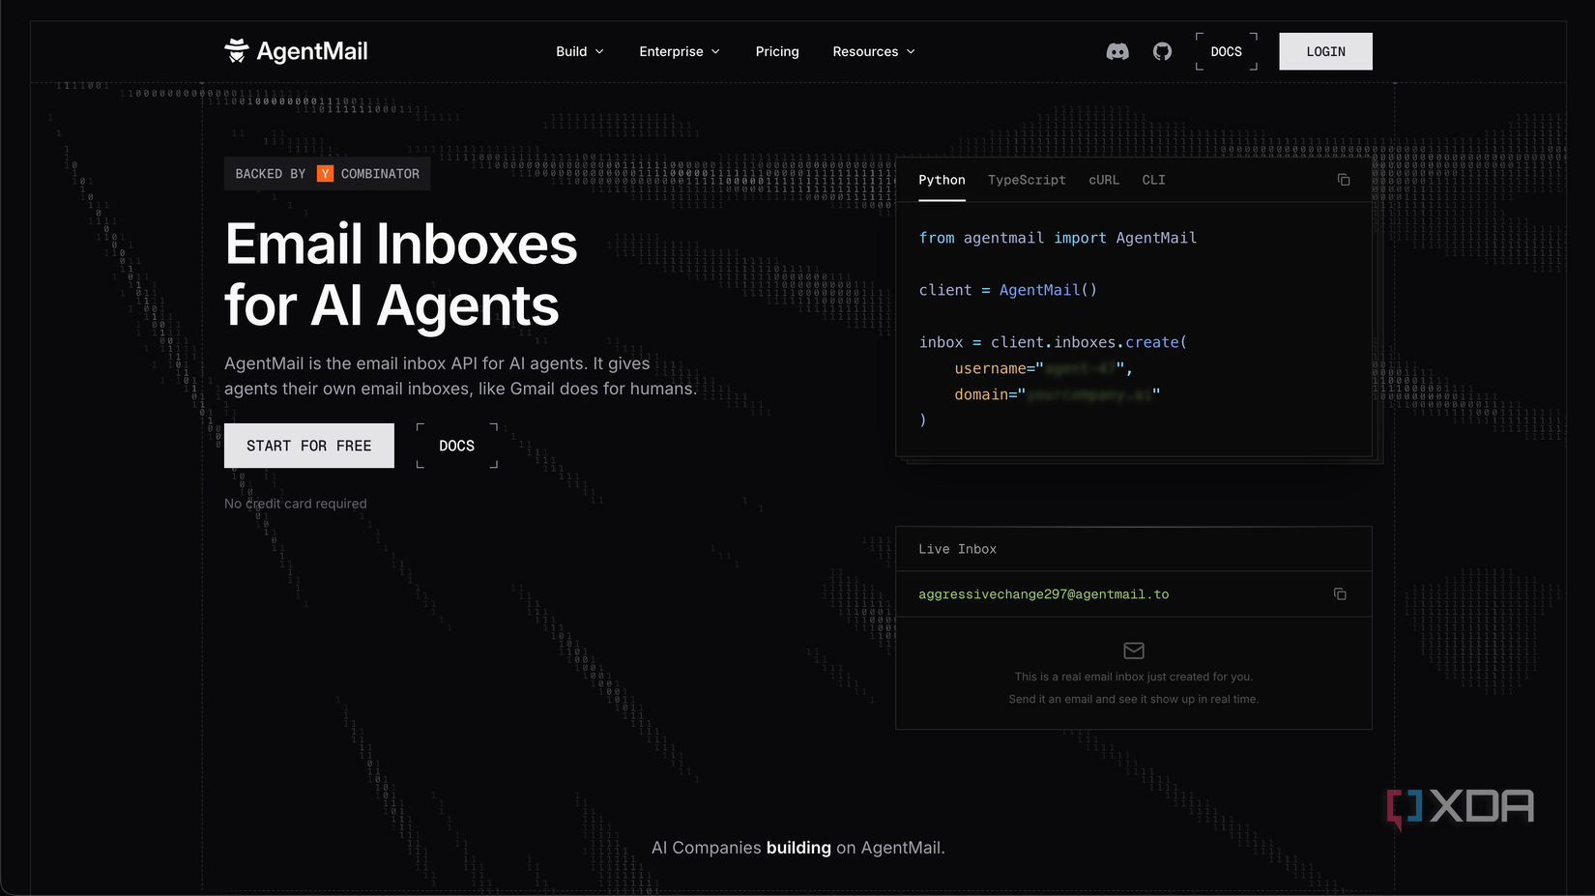Viewport: 1595px width, 896px height.
Task: Copy the live inbox email address
Action: coord(1340,593)
